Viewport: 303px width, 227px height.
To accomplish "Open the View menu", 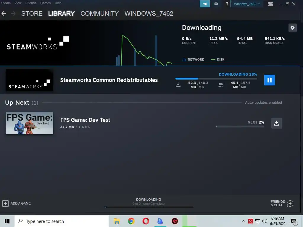I will click(18, 3).
